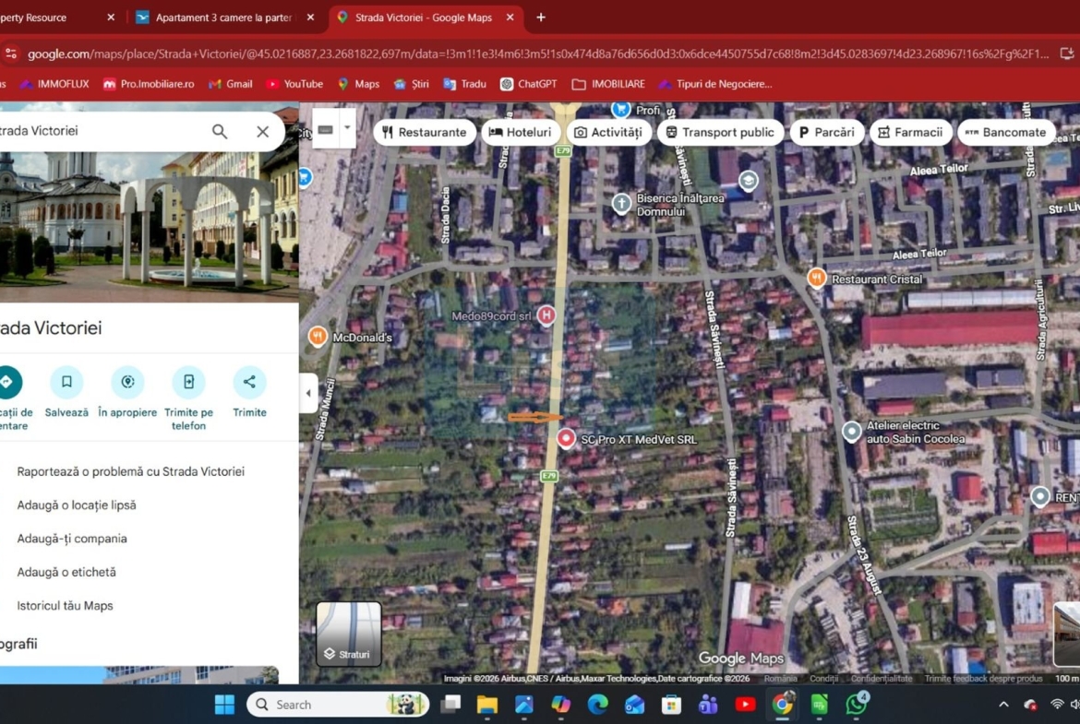Open a new browser tab

(x=541, y=18)
